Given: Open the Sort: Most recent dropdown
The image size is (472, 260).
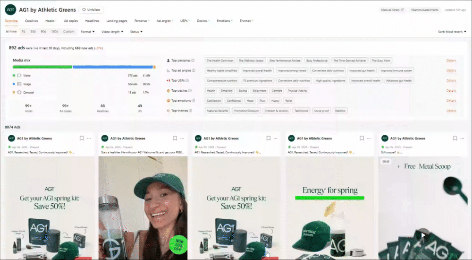Looking at the screenshot, I should click(x=452, y=32).
